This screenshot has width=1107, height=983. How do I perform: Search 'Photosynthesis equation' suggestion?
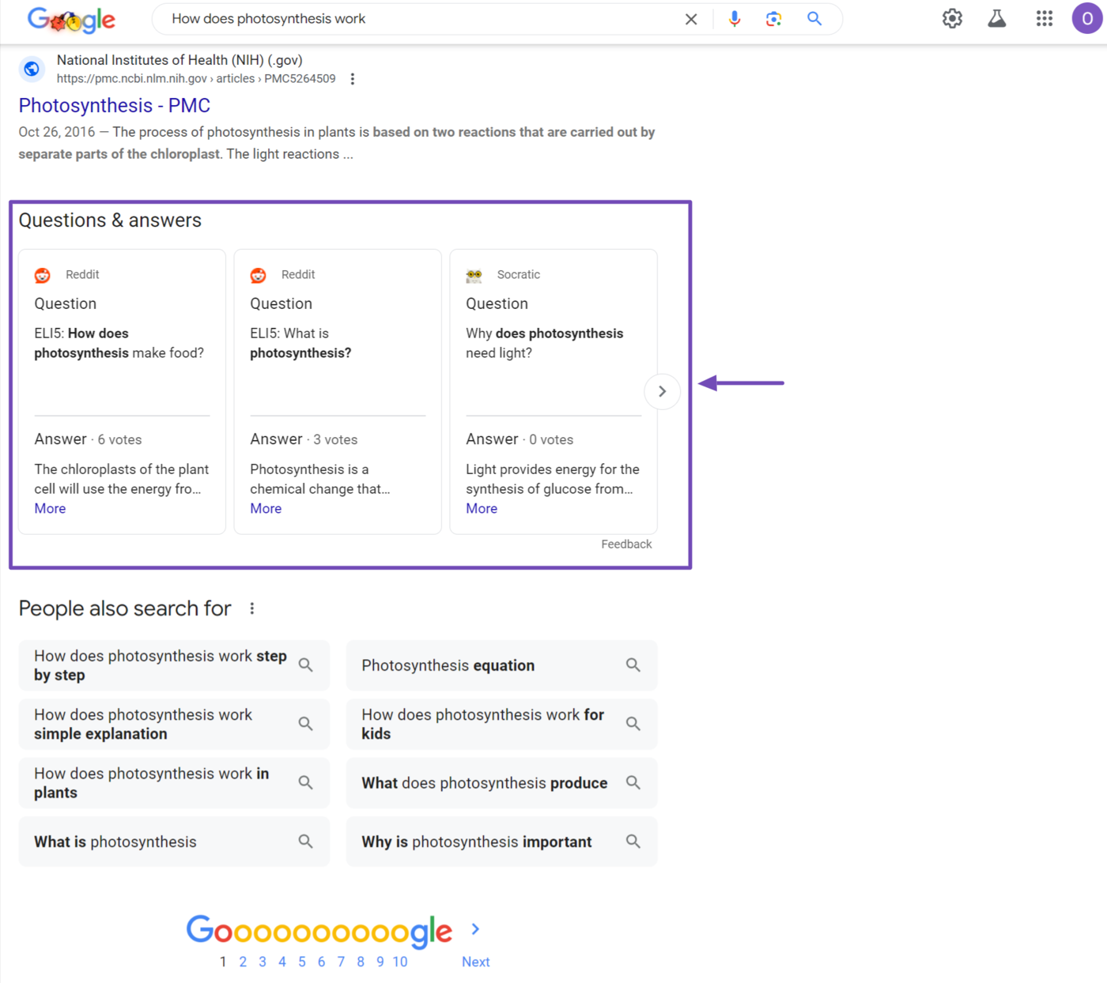coord(501,665)
